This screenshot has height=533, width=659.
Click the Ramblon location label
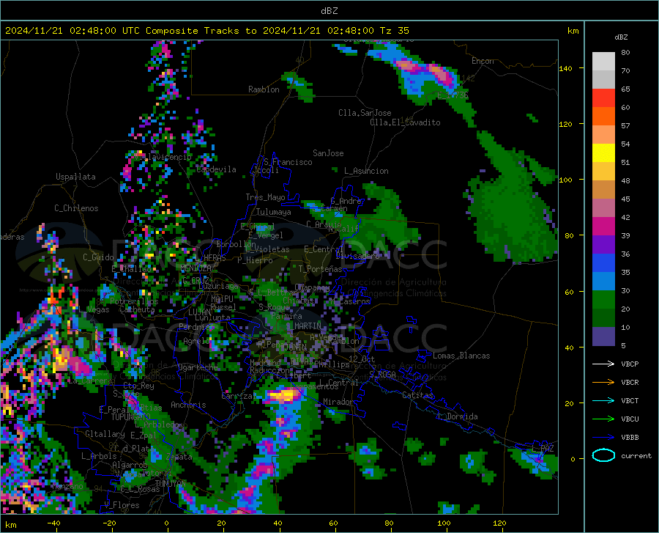[x=264, y=89]
